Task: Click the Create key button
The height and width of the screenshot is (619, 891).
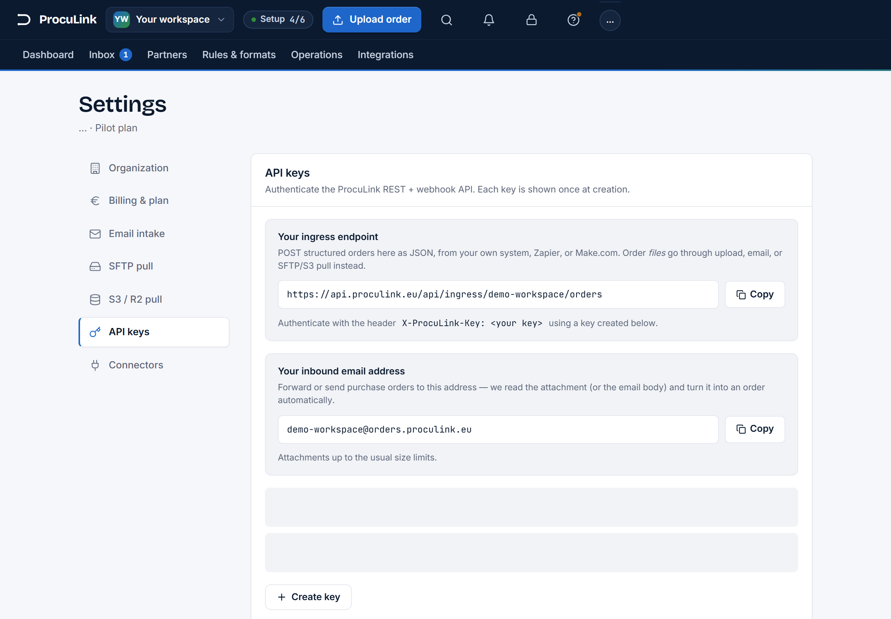Action: coord(308,597)
